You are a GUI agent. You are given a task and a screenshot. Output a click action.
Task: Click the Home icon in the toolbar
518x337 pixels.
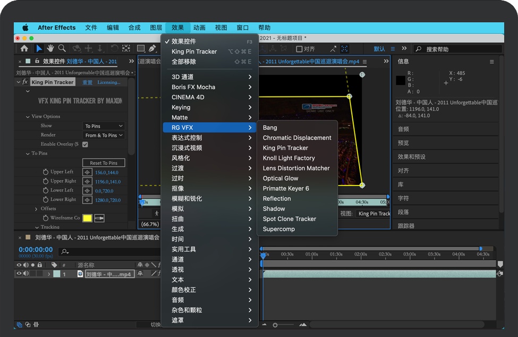point(24,48)
